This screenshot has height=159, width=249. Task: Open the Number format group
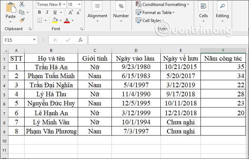coord(121,12)
